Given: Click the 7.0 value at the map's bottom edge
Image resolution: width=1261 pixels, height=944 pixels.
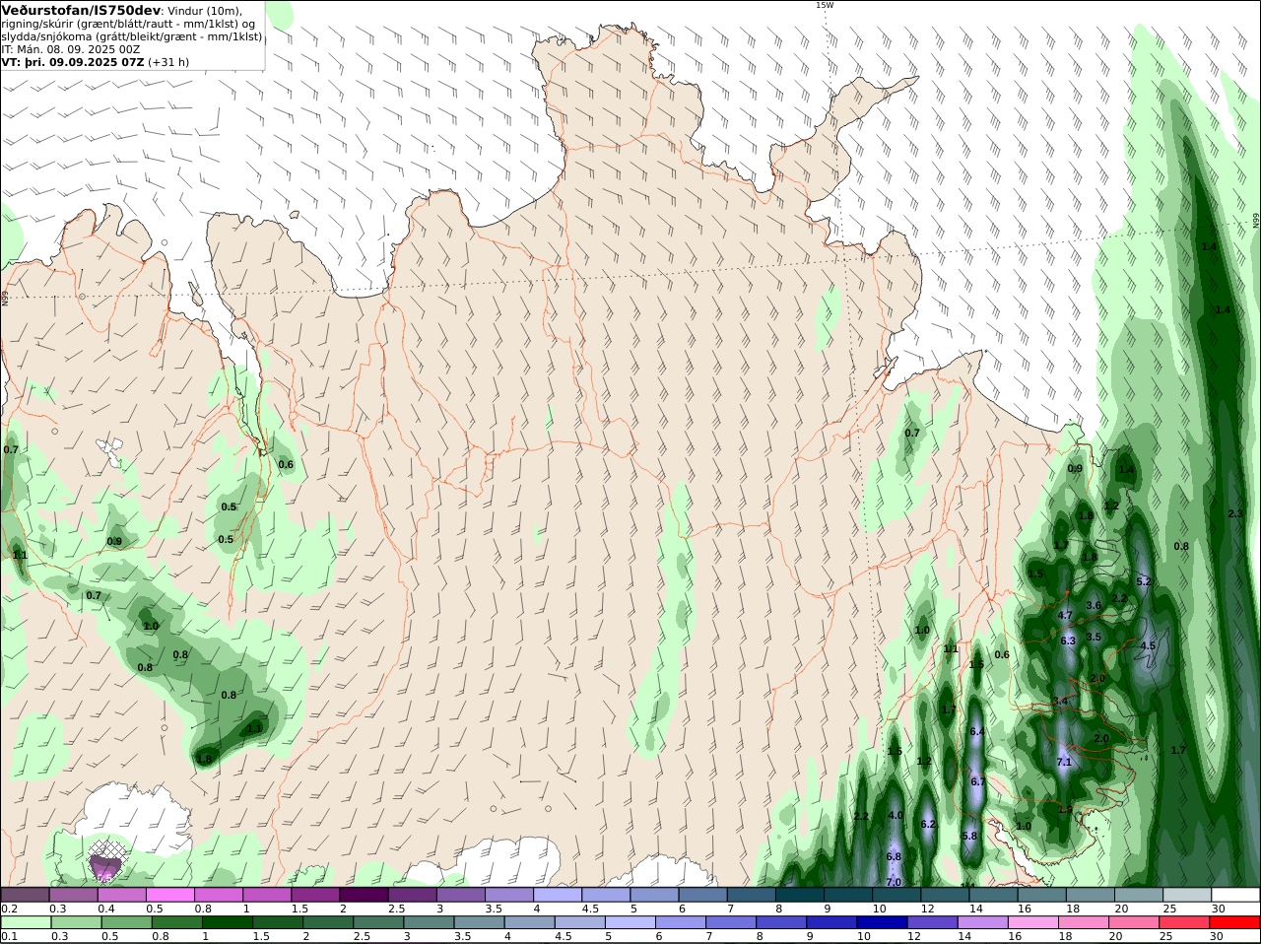Looking at the screenshot, I should [894, 881].
